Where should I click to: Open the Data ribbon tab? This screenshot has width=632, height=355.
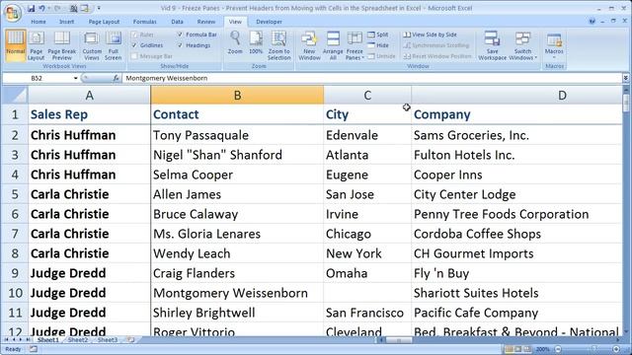pyautogui.click(x=177, y=22)
